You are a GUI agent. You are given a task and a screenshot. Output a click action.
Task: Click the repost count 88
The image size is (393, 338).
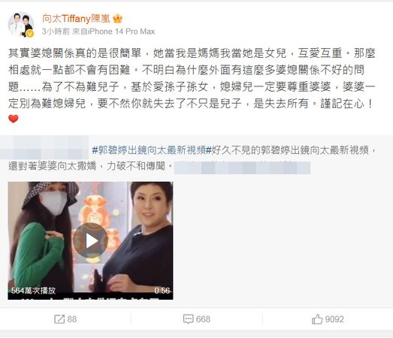coord(72,319)
